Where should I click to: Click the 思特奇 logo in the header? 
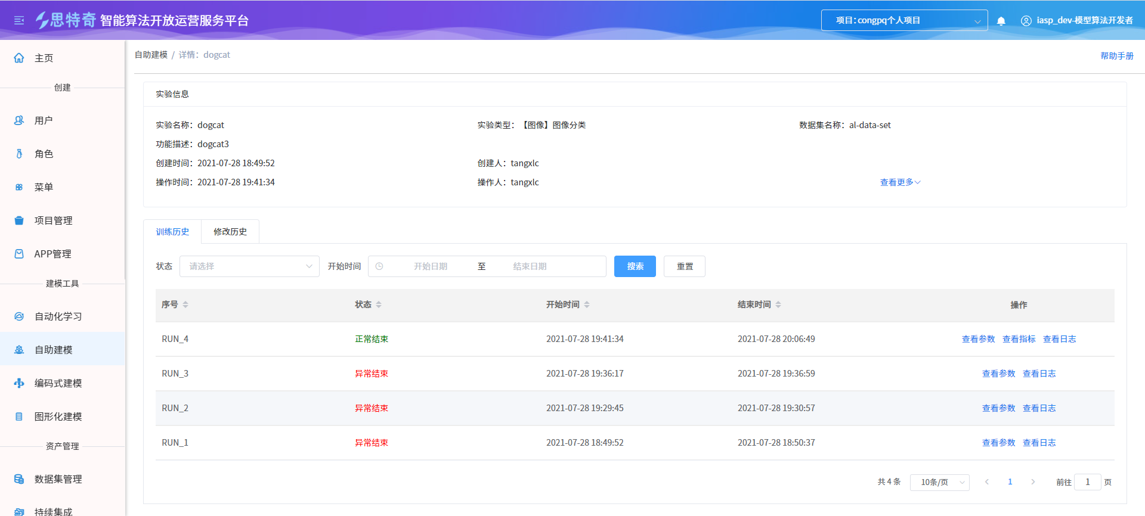[66, 20]
